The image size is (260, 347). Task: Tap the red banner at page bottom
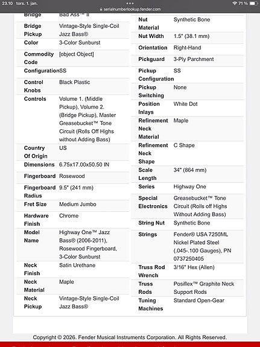point(130,344)
